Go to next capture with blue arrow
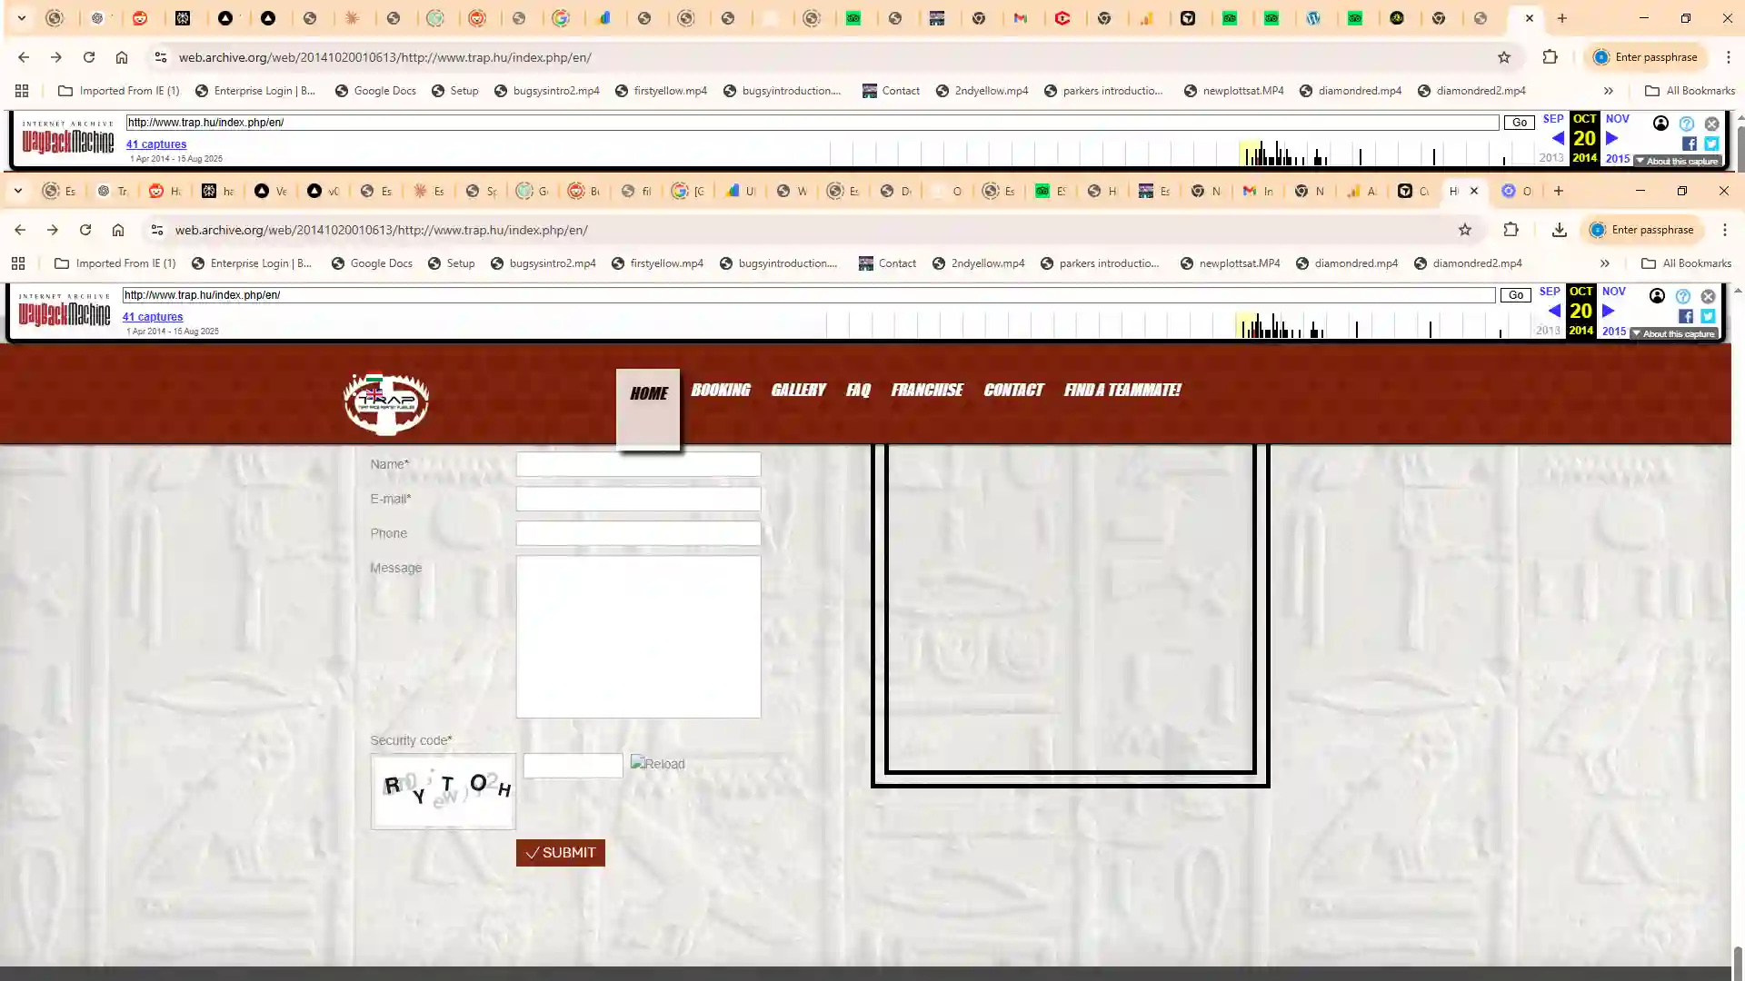Viewport: 1745px width, 981px height. [x=1609, y=311]
